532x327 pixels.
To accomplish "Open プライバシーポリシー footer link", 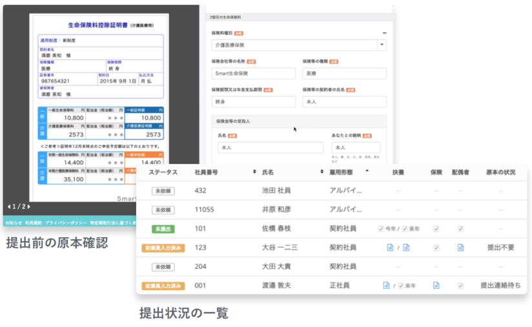I will coord(65,222).
